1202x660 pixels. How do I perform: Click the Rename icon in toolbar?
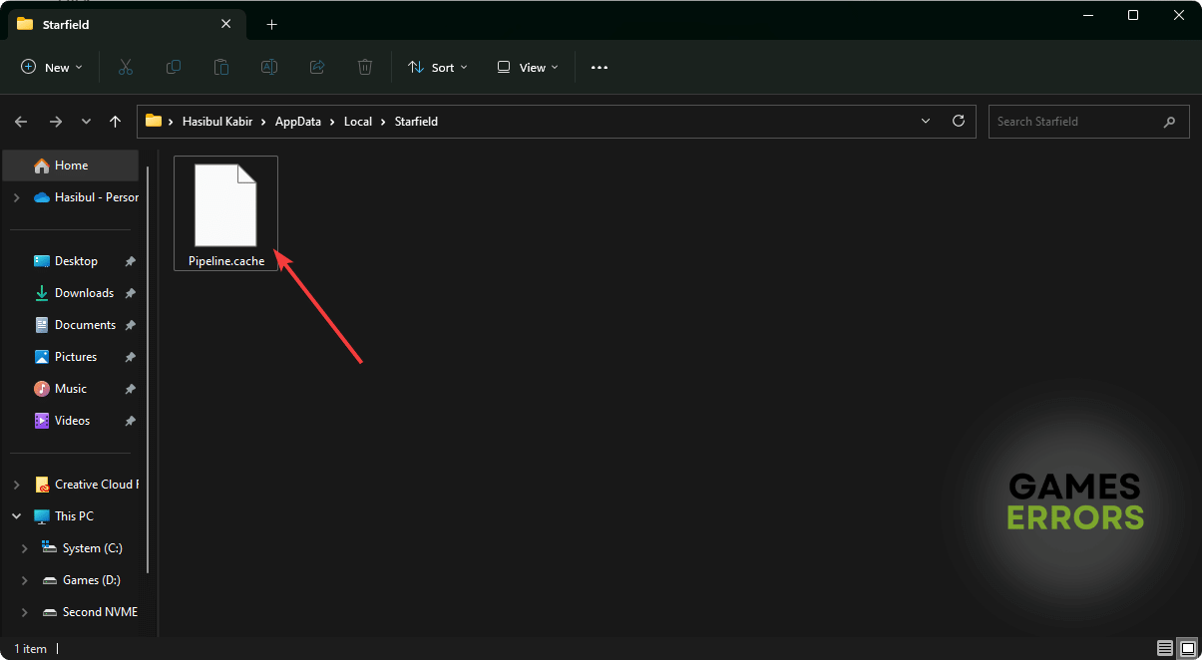(269, 67)
